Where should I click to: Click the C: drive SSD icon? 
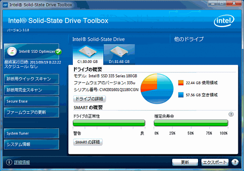[87, 52]
